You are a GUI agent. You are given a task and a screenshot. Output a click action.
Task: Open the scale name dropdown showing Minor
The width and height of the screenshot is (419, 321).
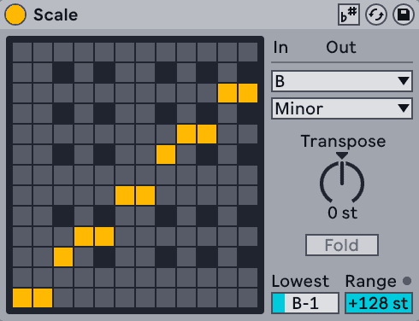click(342, 108)
